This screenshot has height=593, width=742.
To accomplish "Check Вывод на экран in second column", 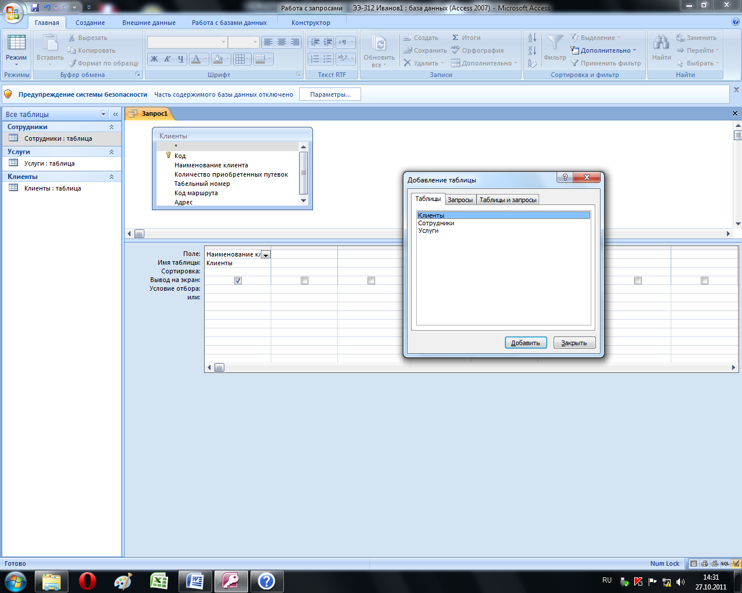I will point(304,280).
